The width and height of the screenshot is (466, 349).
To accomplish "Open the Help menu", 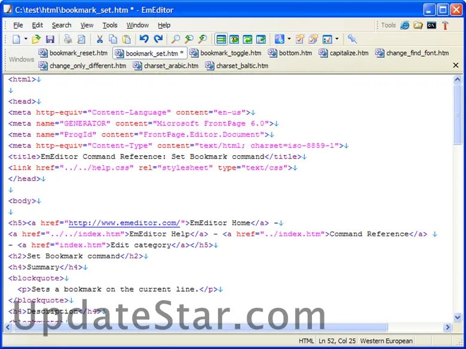I will pos(164,25).
